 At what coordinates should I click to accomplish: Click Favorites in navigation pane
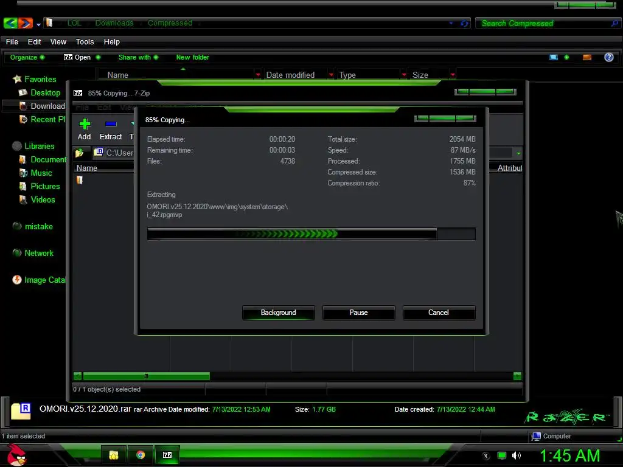40,79
